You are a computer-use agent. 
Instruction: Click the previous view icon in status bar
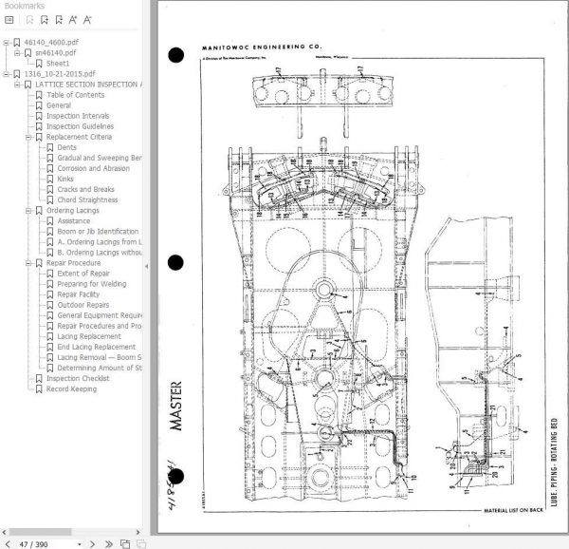[125, 544]
